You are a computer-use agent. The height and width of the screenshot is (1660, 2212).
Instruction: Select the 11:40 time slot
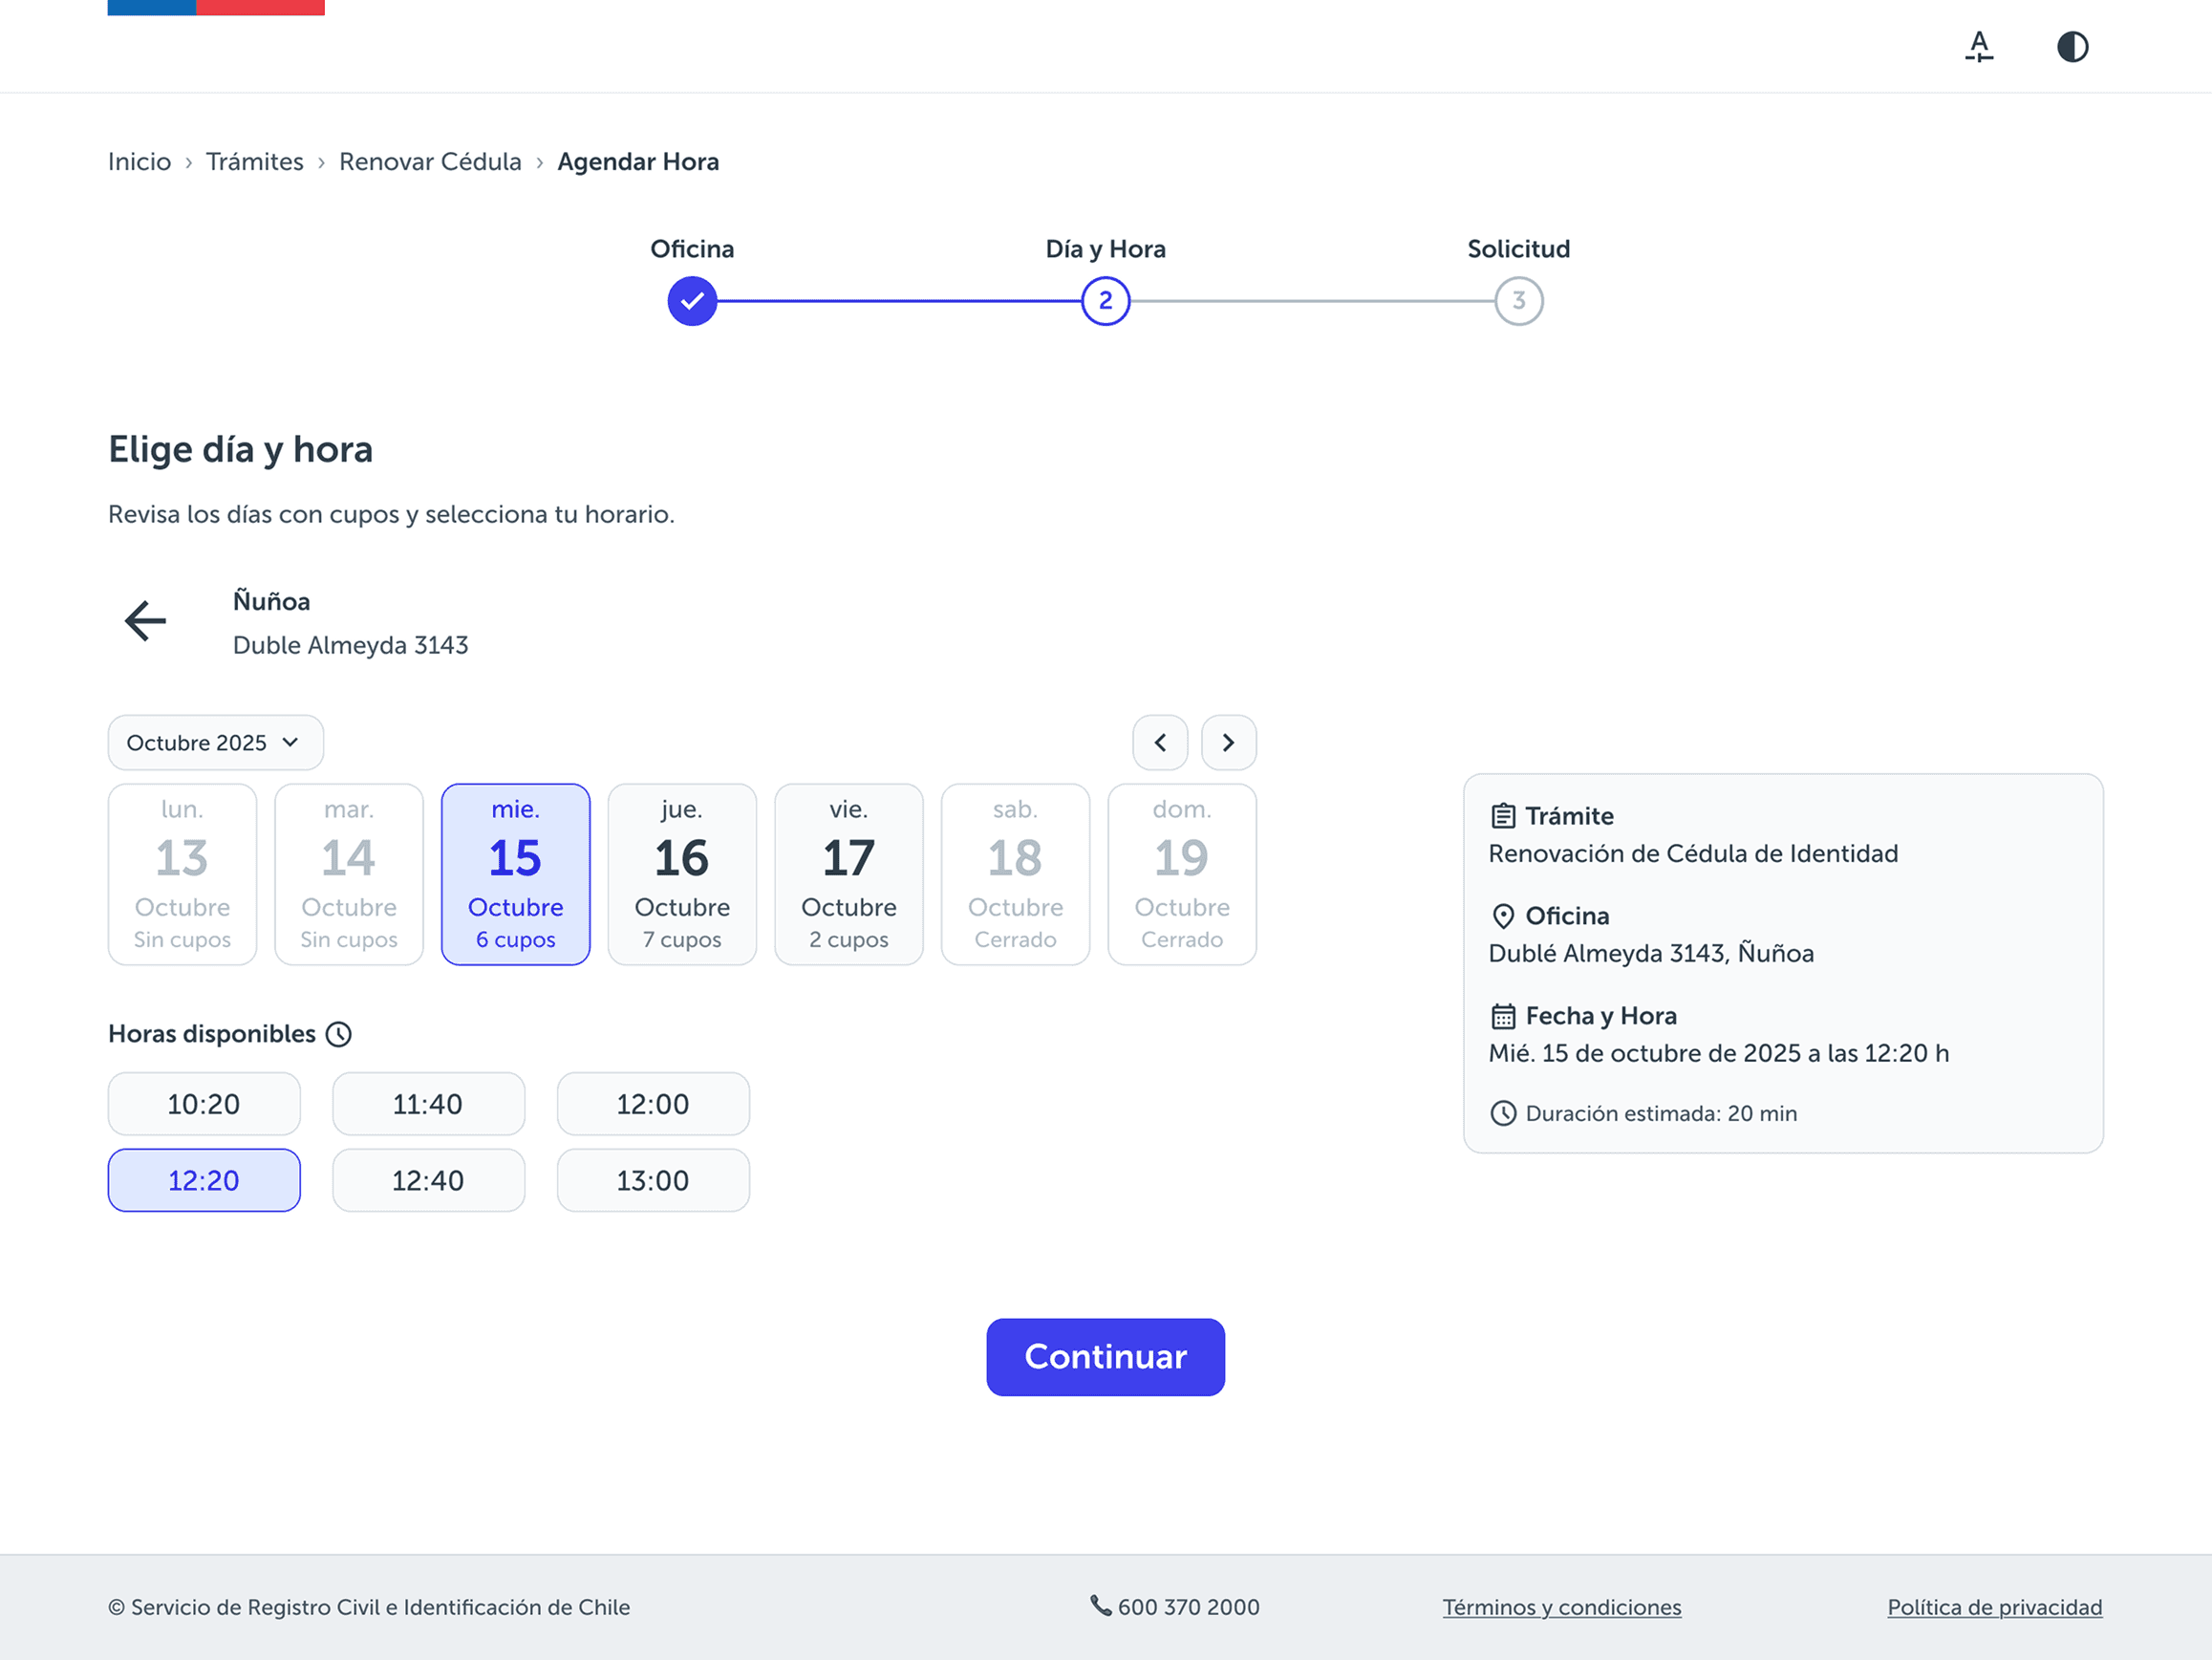(428, 1104)
